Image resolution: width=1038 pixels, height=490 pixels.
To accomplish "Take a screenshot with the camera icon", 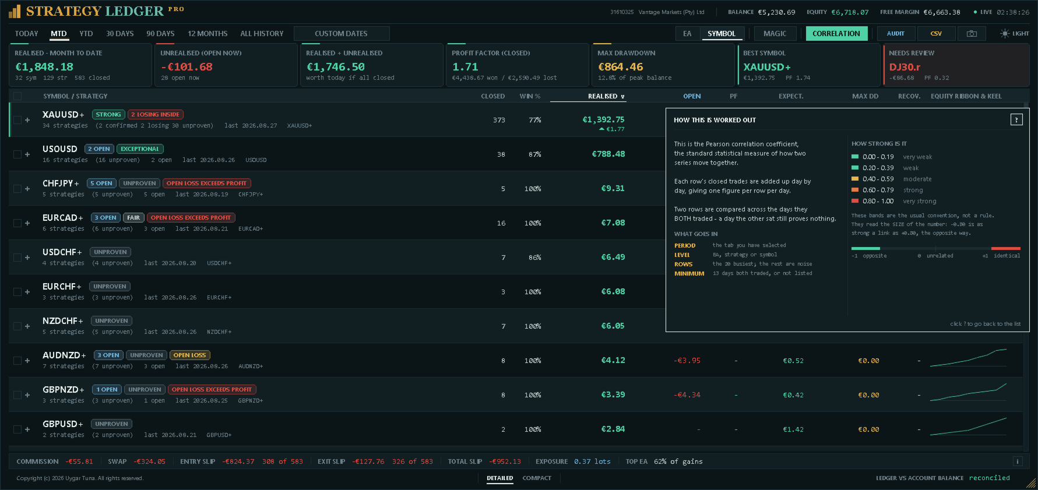I will pos(972,34).
